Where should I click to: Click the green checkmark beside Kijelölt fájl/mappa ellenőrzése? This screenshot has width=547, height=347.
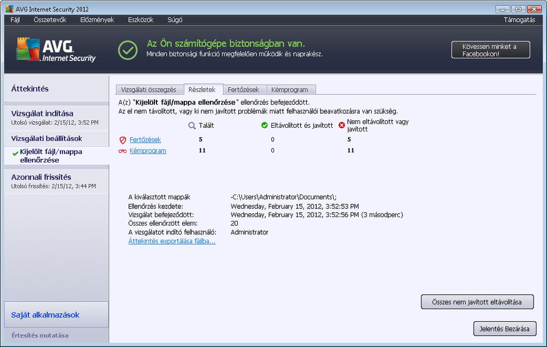[x=15, y=153]
